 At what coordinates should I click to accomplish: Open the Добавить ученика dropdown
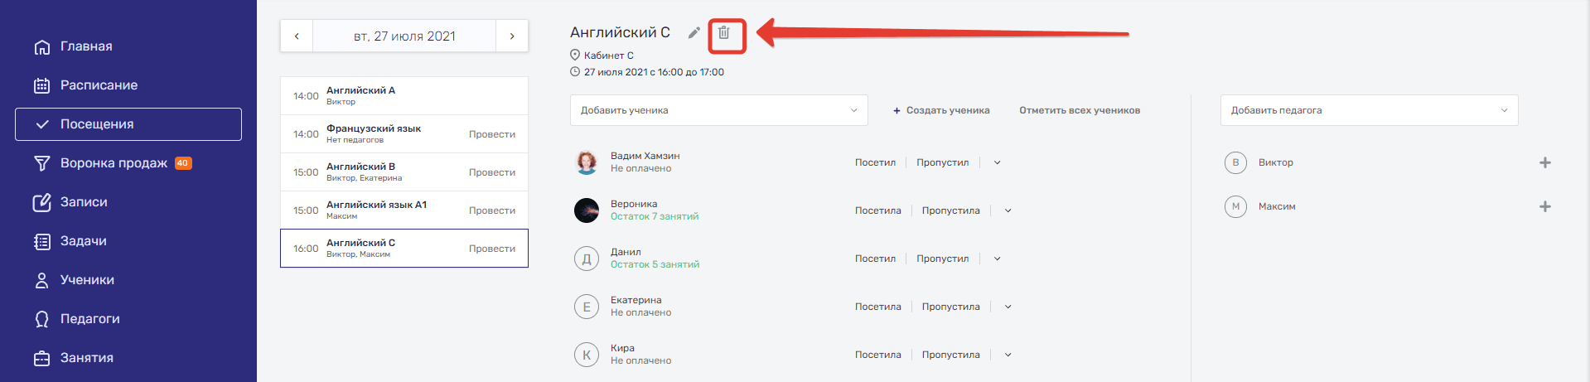[718, 110]
